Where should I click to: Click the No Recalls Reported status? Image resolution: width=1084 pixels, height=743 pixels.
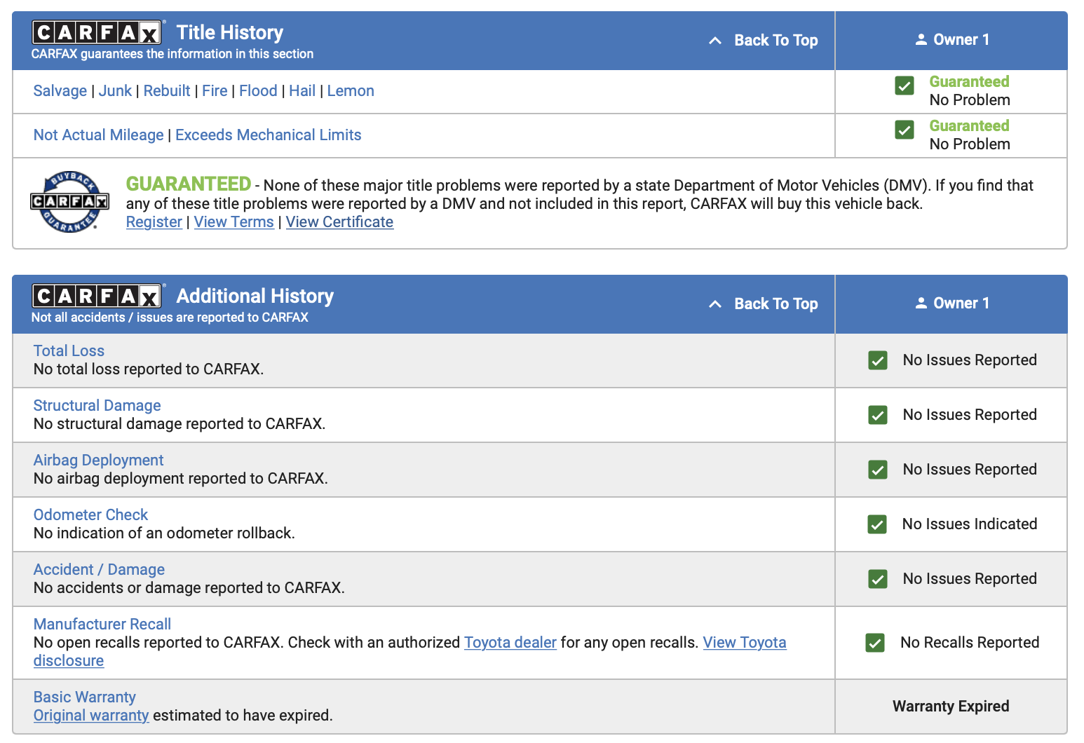coord(970,643)
